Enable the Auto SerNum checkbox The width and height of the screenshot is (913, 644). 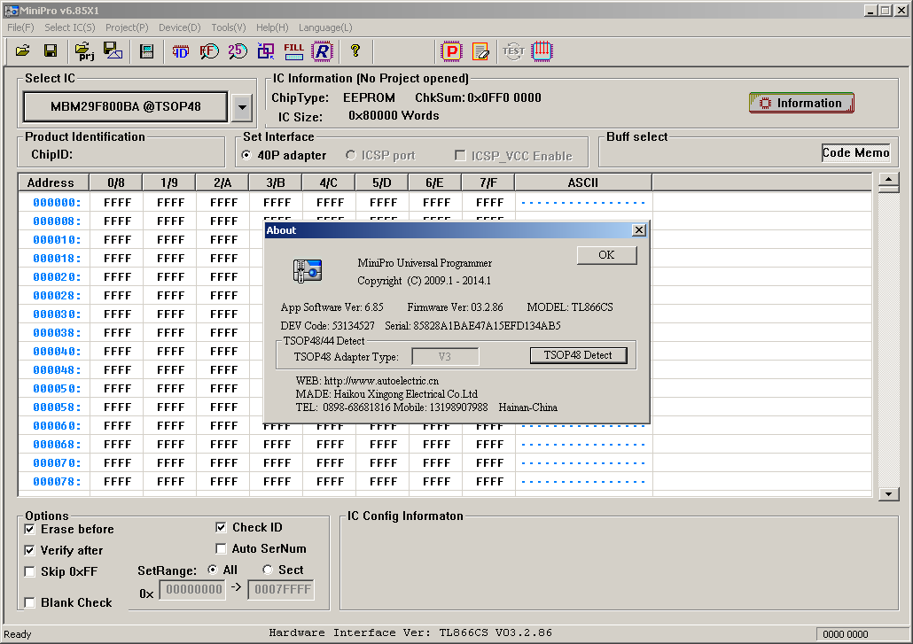pyautogui.click(x=222, y=549)
